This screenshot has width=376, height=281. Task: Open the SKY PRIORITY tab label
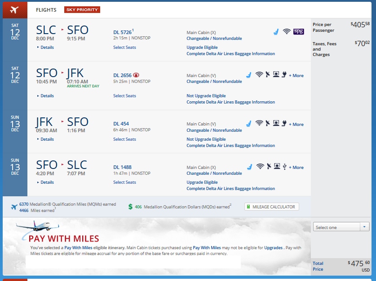tap(82, 9)
